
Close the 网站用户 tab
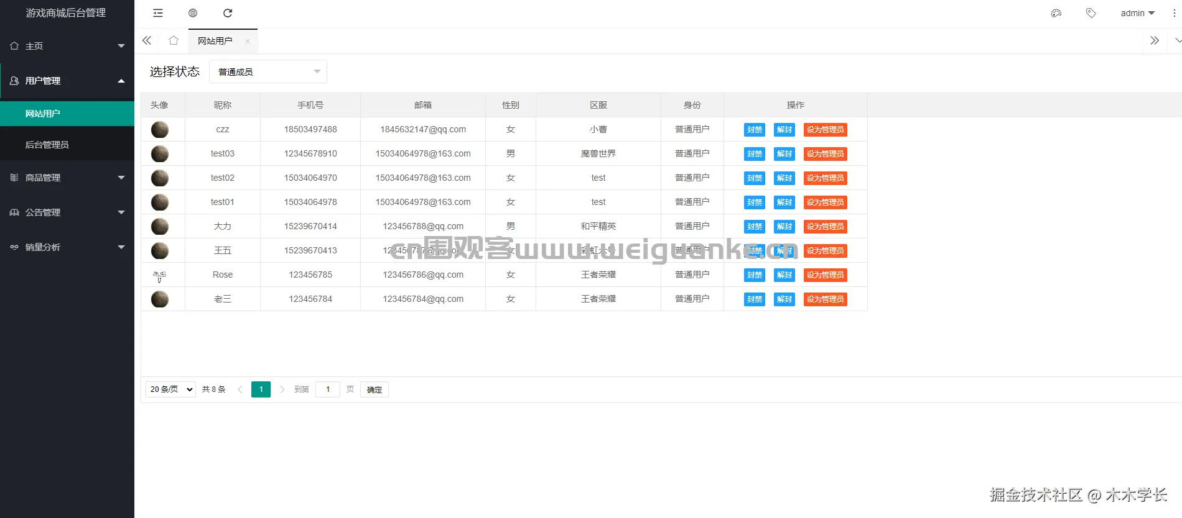coord(248,41)
